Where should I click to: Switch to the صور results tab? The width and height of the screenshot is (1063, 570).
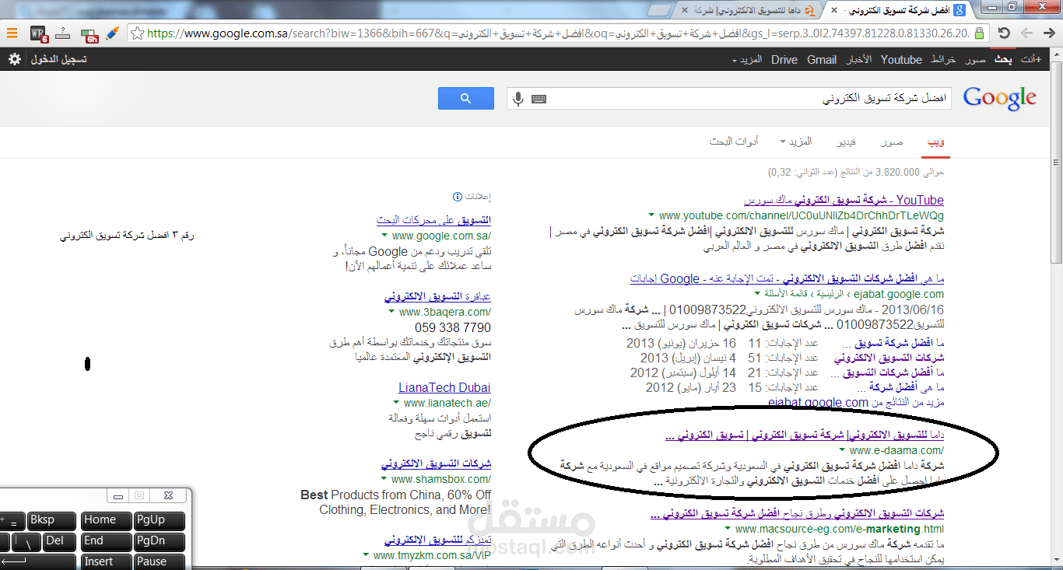892,142
